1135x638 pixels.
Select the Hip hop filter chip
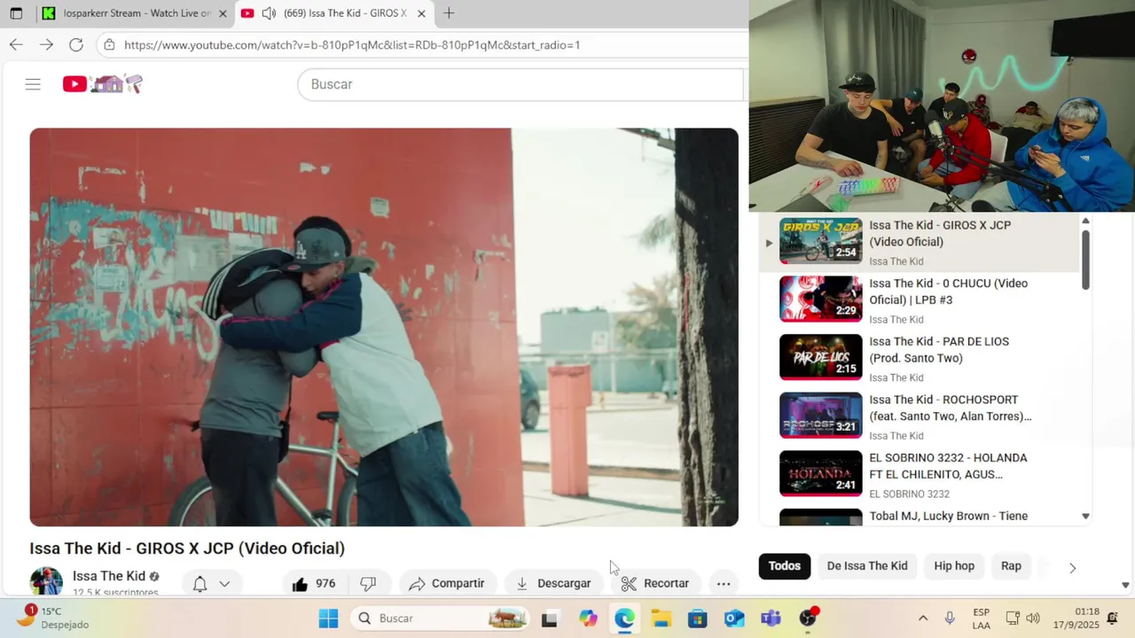click(x=954, y=566)
